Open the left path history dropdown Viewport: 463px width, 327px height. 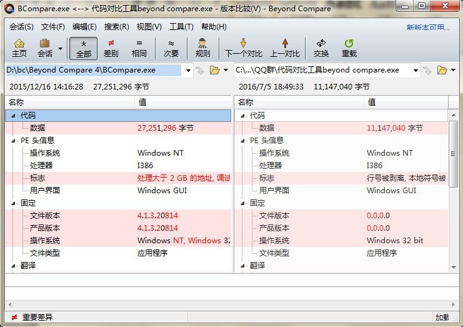pyautogui.click(x=188, y=70)
